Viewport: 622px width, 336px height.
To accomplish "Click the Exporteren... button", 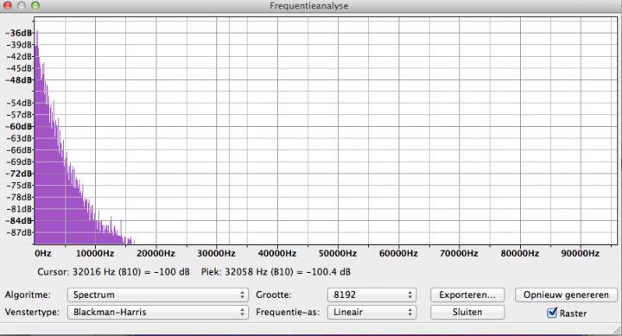I will click(x=467, y=295).
